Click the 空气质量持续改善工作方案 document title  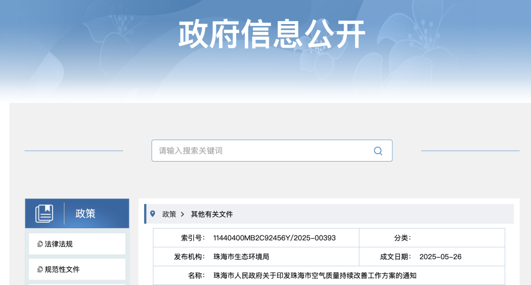point(315,275)
